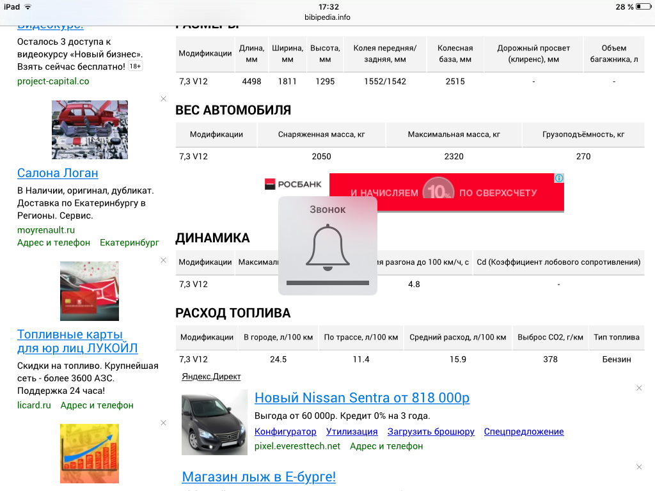Viewport: 655px width, 491px height.
Task: Click Адрес и телефон under moyrenault.ru
Action: pos(54,242)
